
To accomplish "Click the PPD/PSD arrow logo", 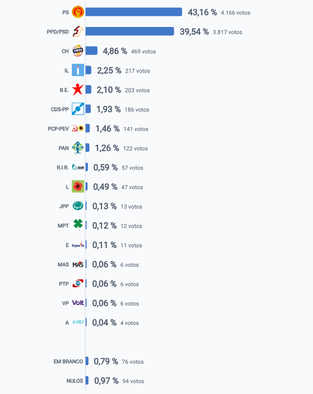I will pos(78,32).
